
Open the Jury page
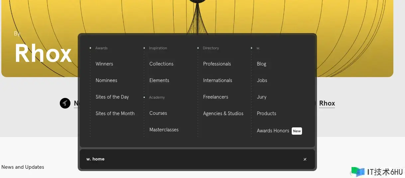[x=261, y=97]
